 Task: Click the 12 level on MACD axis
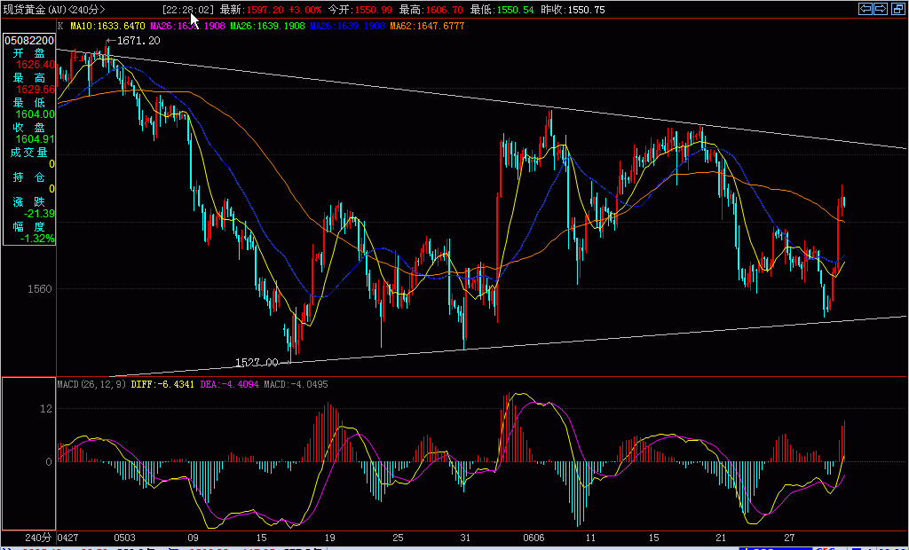coord(46,408)
